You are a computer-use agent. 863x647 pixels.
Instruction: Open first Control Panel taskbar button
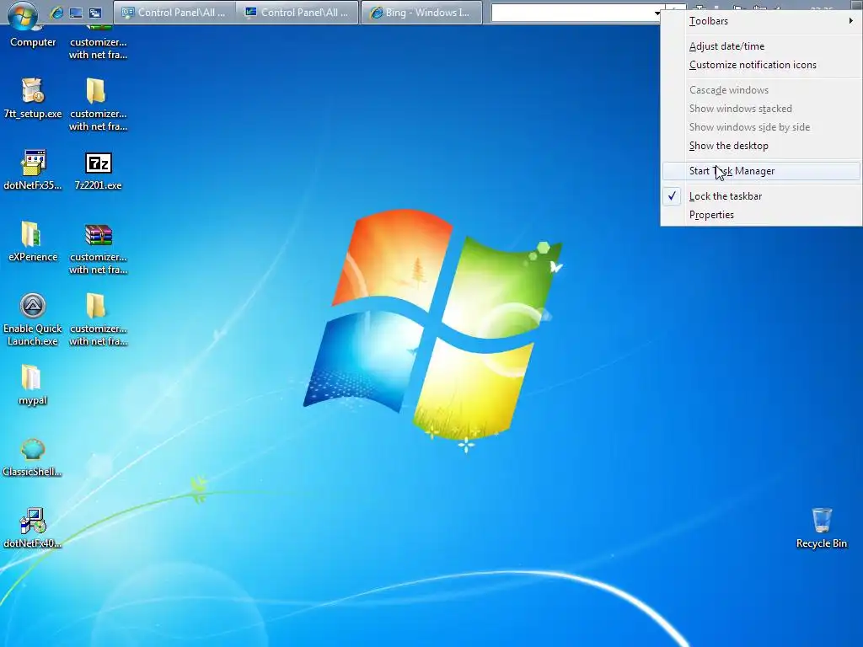[x=174, y=13]
